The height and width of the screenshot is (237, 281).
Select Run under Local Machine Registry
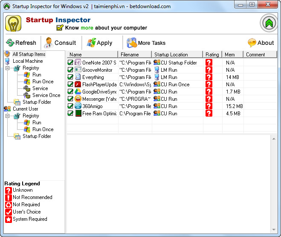[x=37, y=75]
